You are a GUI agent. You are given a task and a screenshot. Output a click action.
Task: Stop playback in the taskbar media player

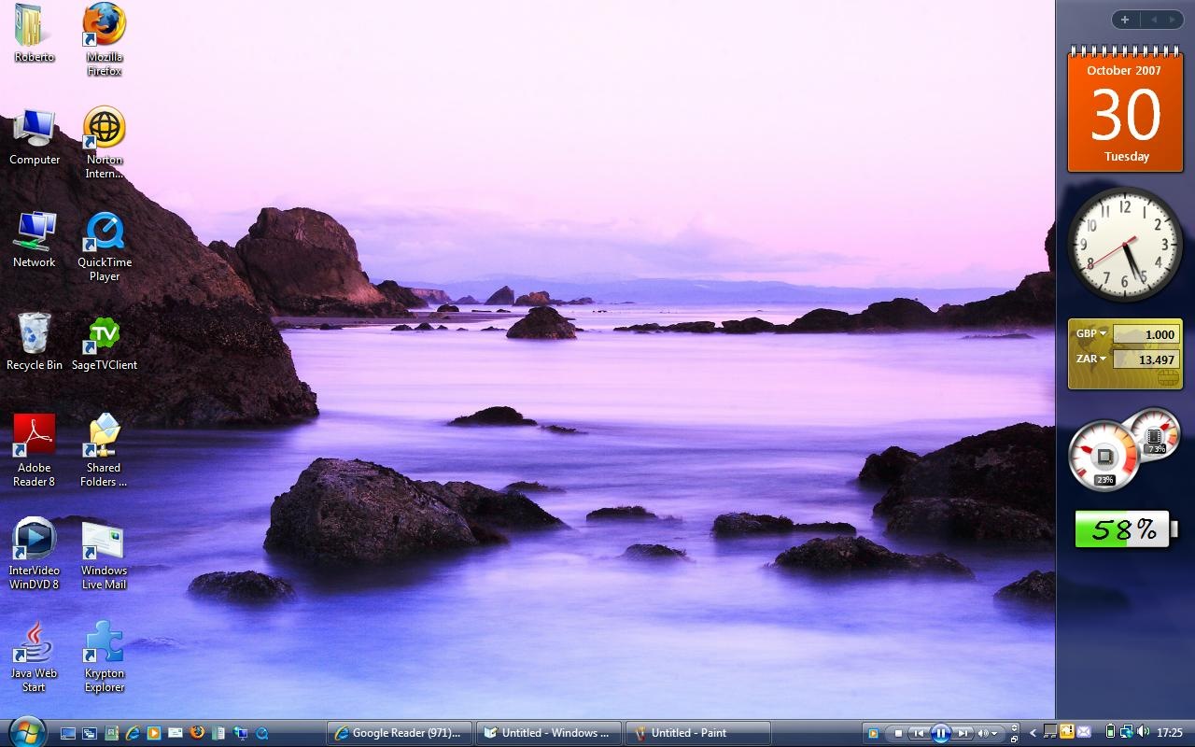click(x=898, y=733)
